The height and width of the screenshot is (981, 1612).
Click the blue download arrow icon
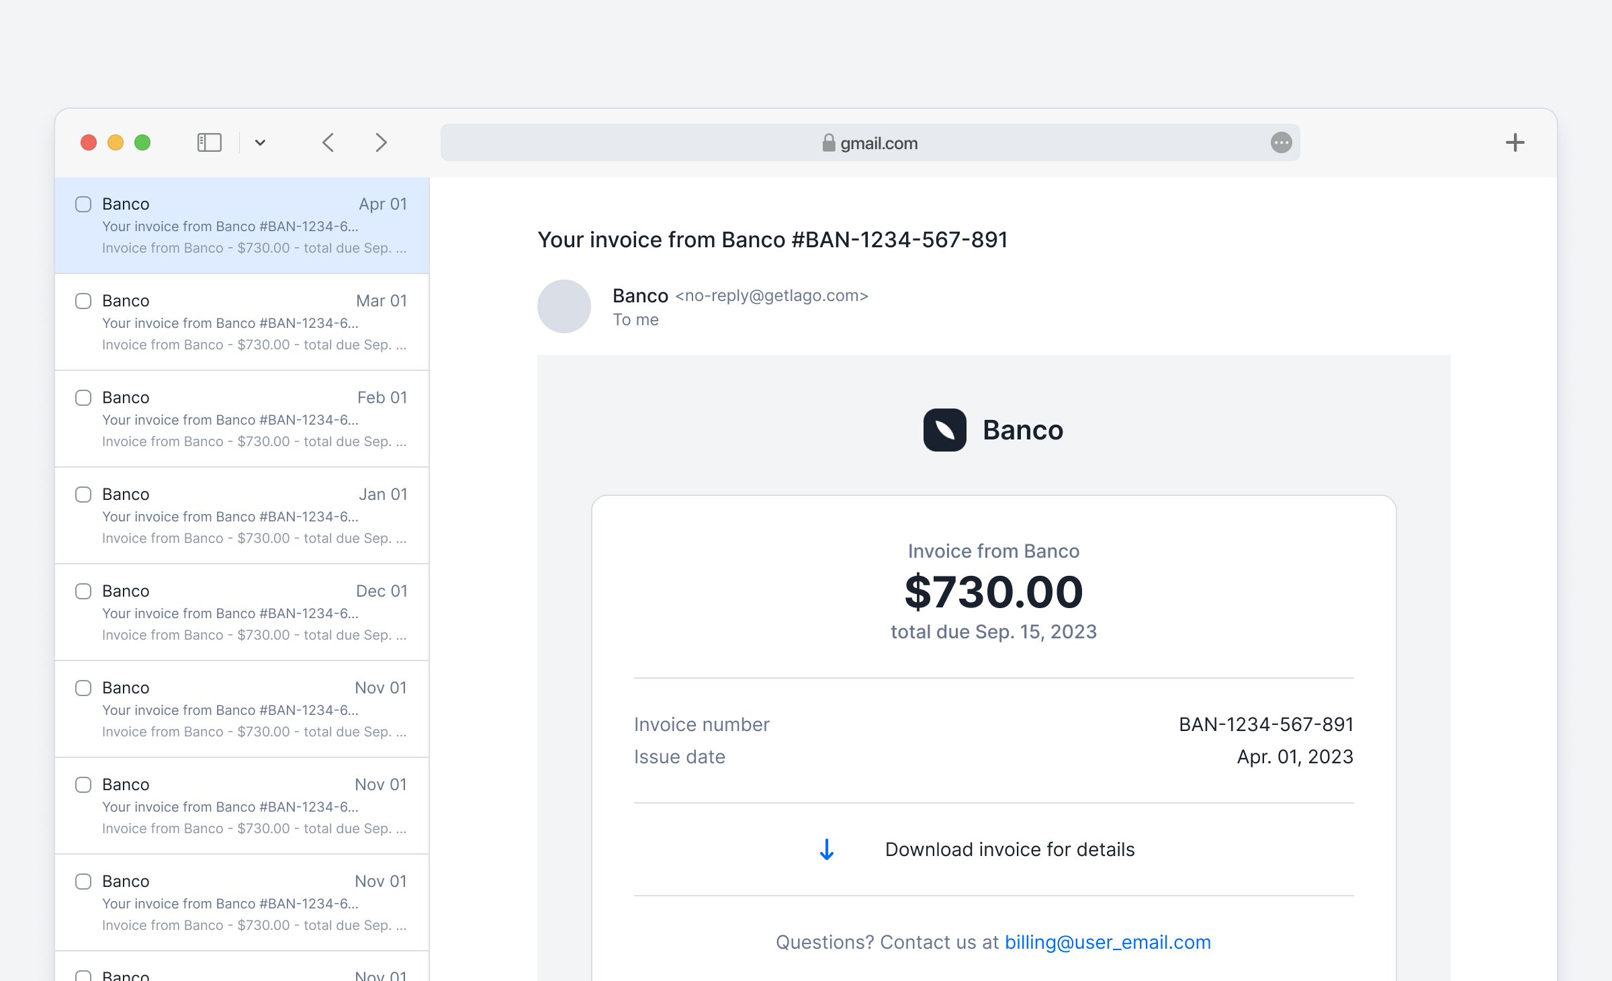(x=826, y=850)
